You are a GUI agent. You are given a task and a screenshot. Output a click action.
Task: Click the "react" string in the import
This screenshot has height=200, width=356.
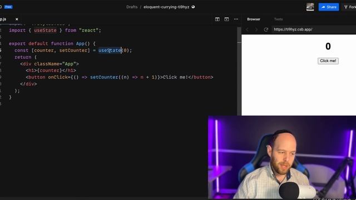tap(89, 31)
